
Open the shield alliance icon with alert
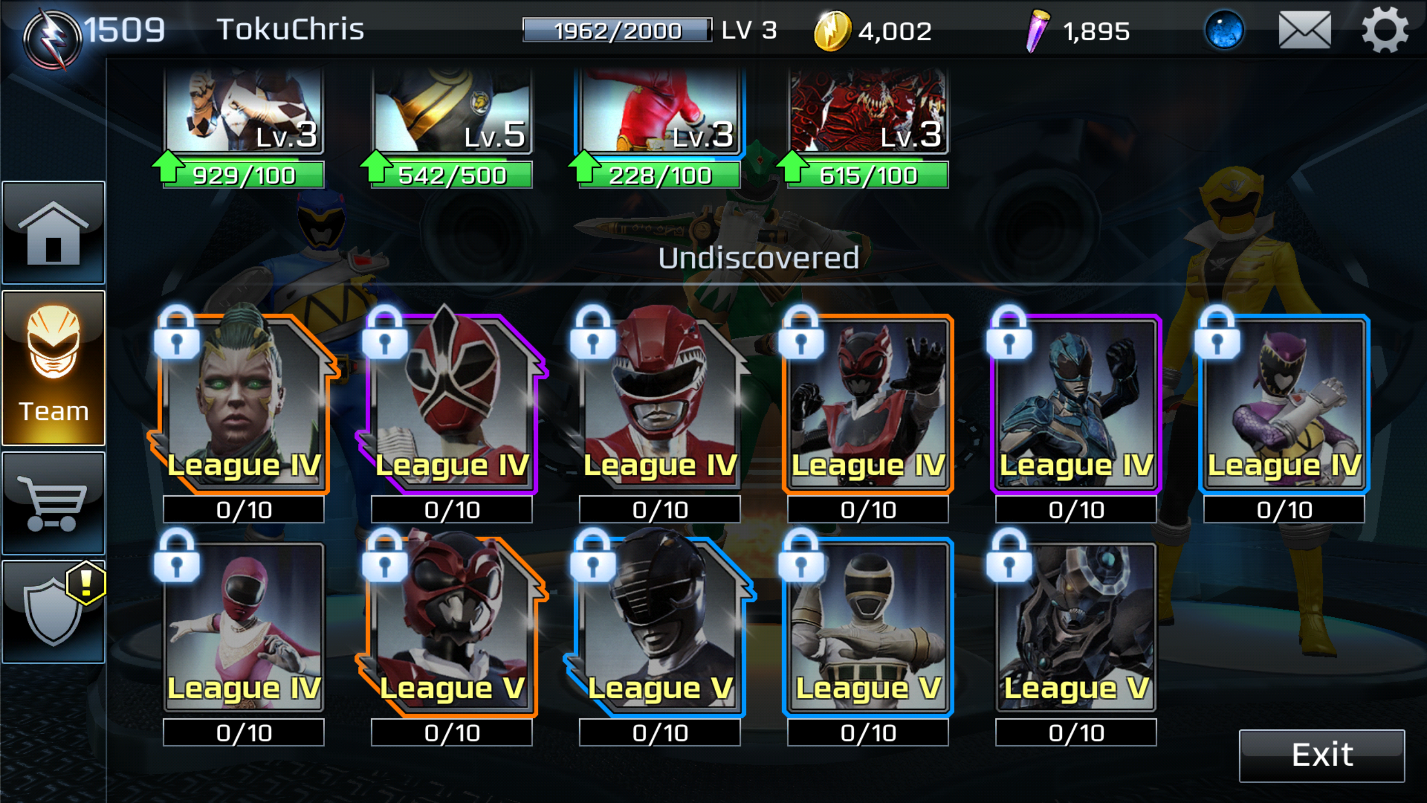click(x=54, y=612)
